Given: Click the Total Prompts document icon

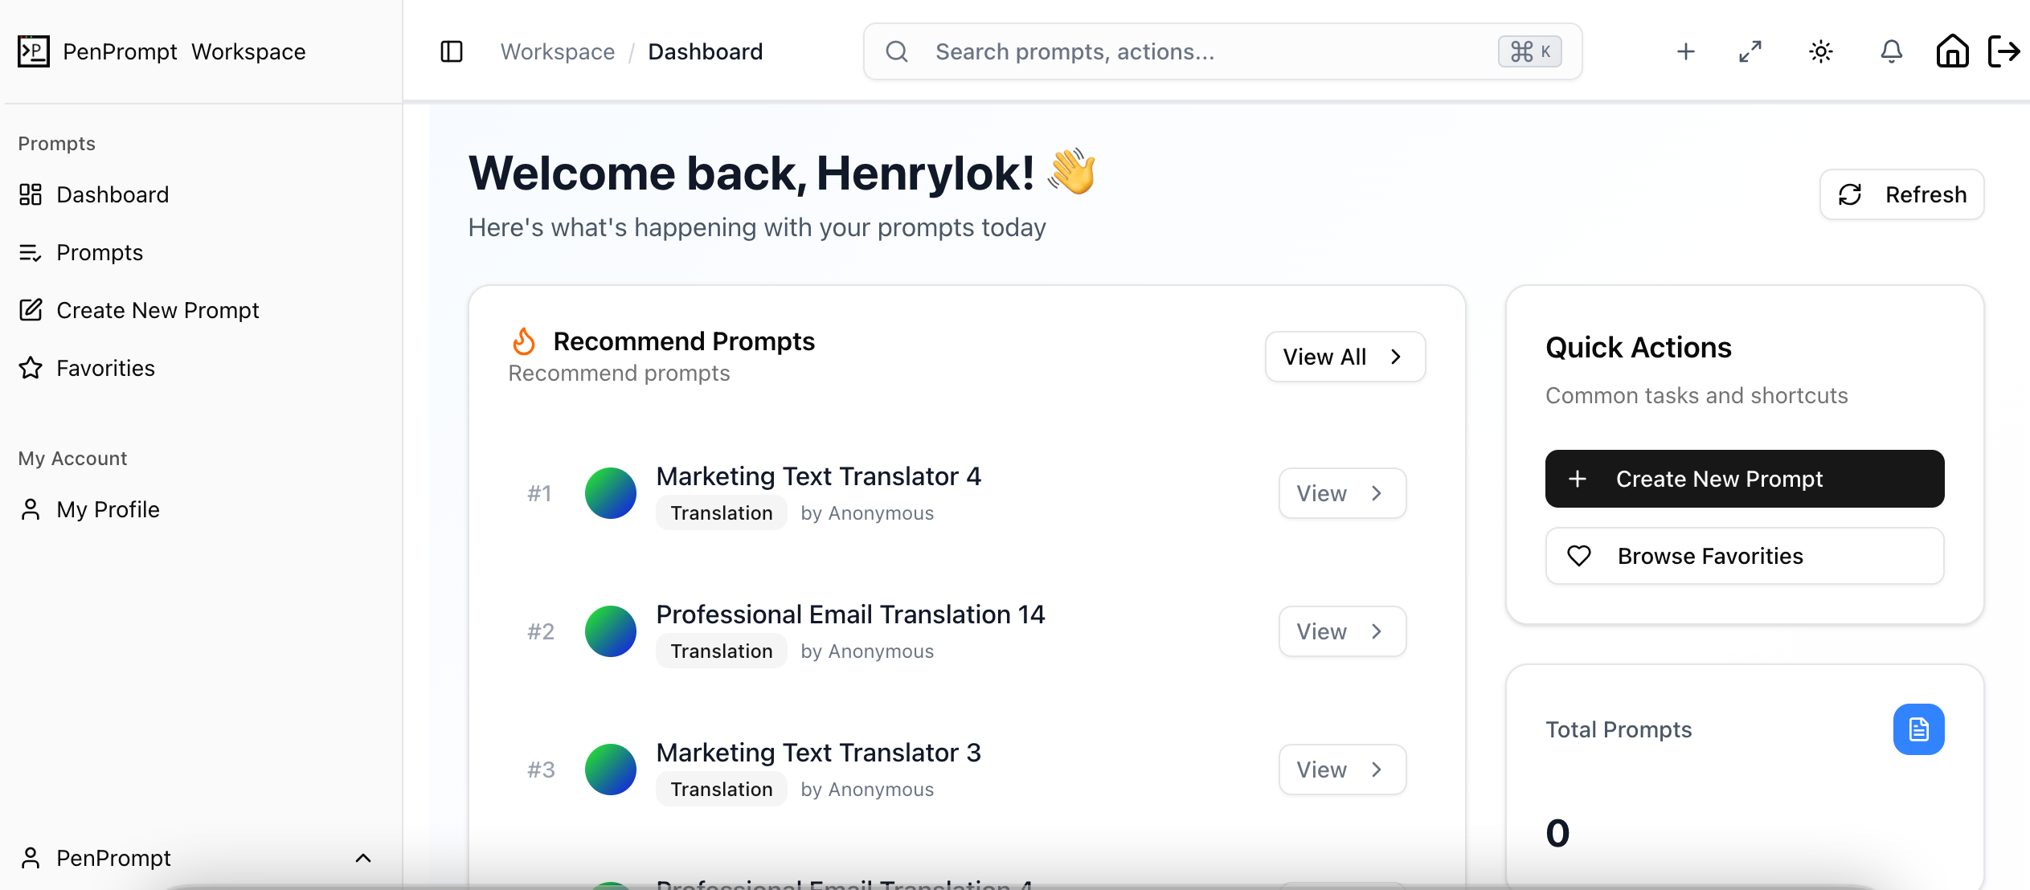Looking at the screenshot, I should [x=1919, y=729].
